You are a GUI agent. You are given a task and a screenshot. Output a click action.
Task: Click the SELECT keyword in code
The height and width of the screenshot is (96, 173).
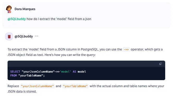(x=15, y=72)
